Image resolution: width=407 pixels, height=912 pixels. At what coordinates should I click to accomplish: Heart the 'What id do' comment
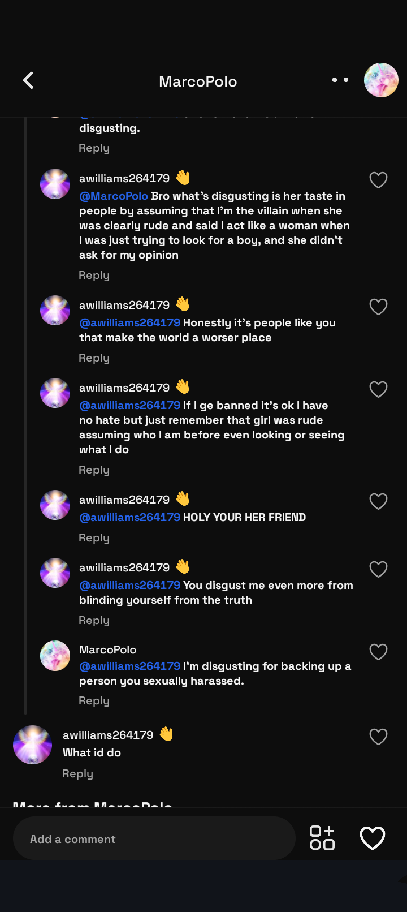(x=378, y=737)
